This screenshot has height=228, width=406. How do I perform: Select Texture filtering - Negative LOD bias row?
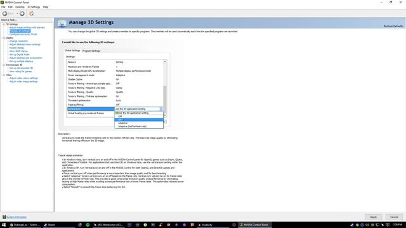point(115,88)
